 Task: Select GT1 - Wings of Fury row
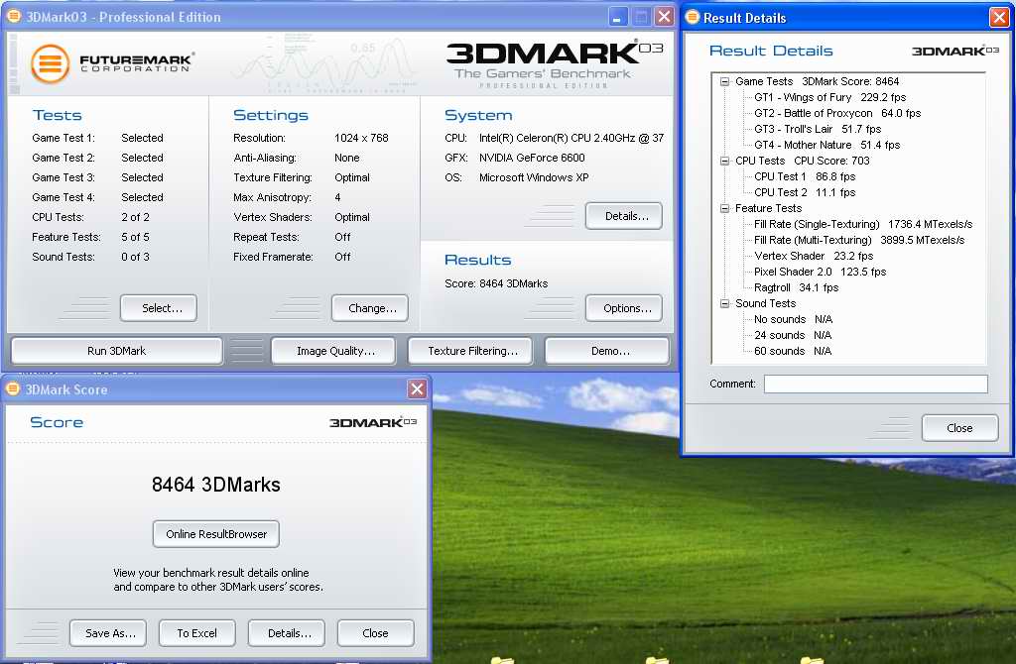(x=830, y=98)
